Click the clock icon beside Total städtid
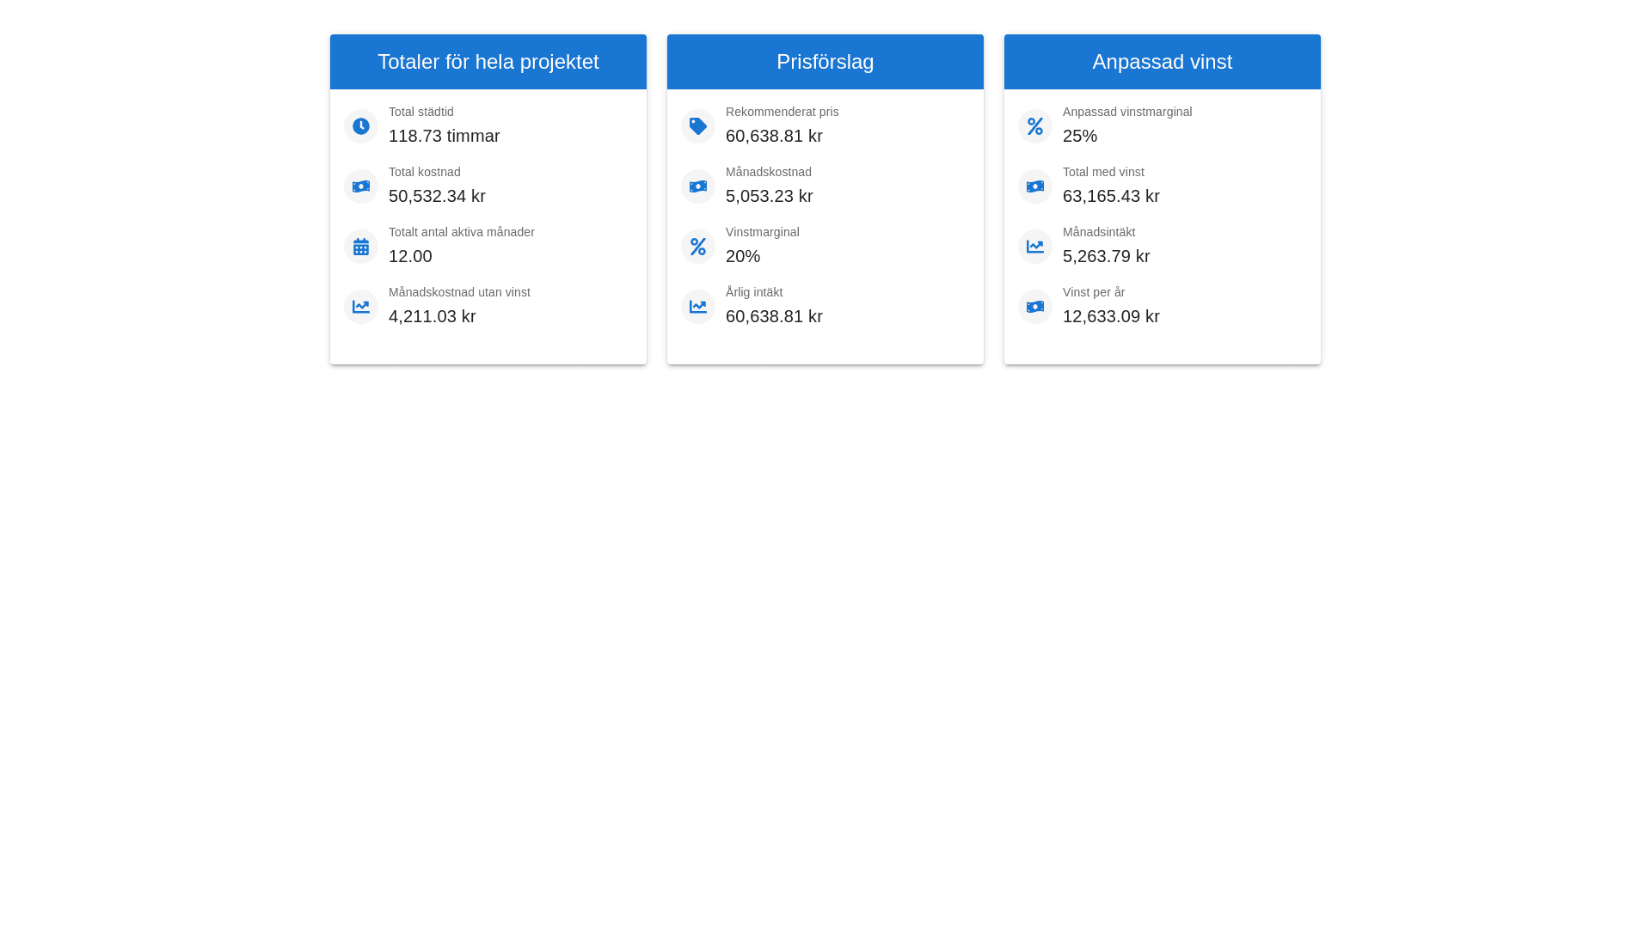Viewport: 1651px width, 928px height. click(361, 126)
